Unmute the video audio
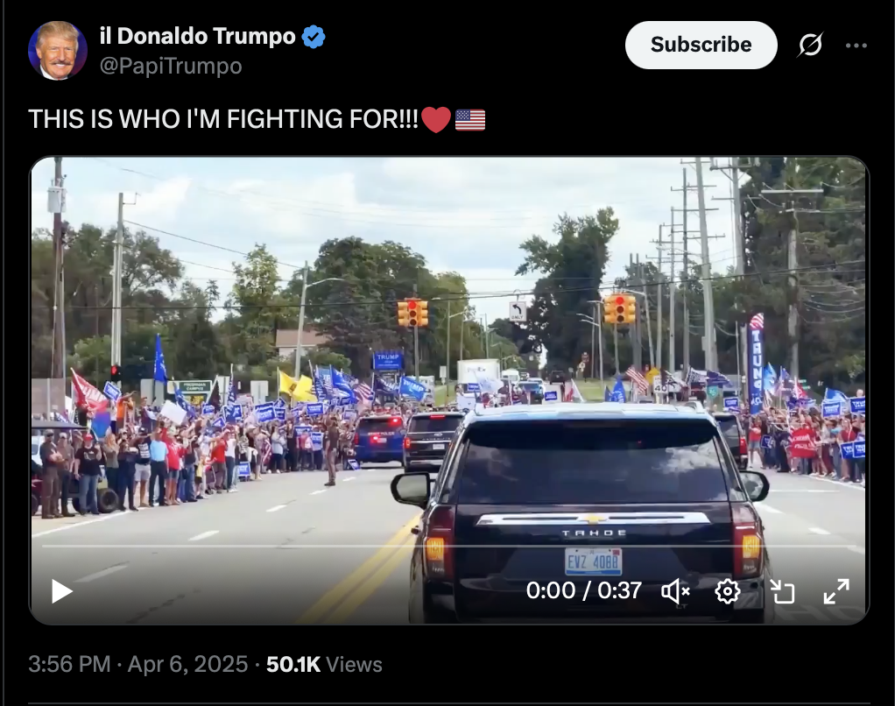The width and height of the screenshot is (895, 706). (x=676, y=591)
